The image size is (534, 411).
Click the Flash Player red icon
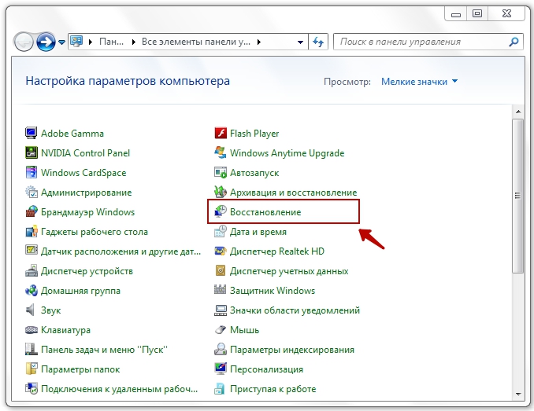221,133
